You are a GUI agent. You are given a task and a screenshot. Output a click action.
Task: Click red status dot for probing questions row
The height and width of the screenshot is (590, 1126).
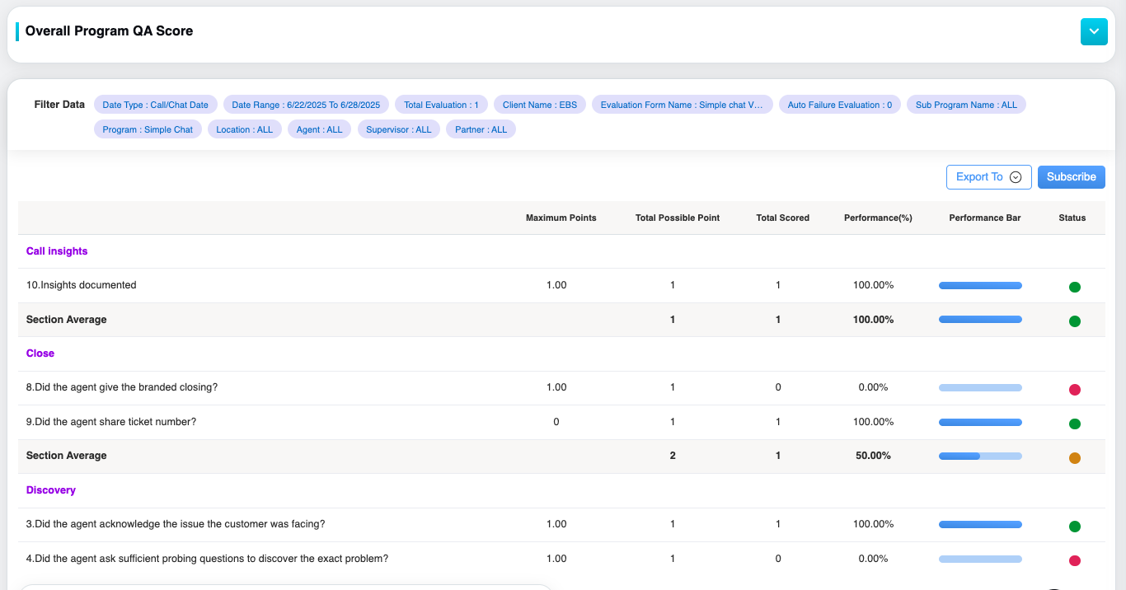[x=1074, y=560]
